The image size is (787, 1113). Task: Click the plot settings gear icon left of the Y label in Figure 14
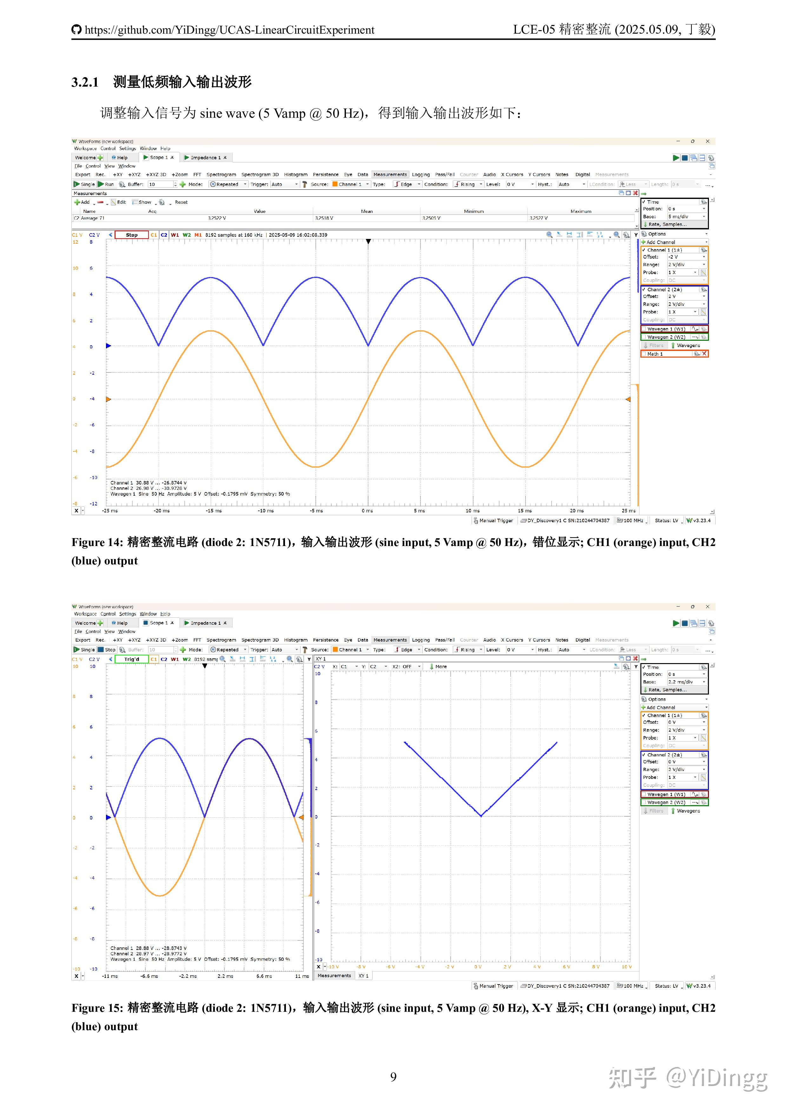[x=626, y=234]
